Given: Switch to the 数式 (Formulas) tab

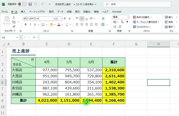Looking at the screenshot, I should click(x=51, y=12).
